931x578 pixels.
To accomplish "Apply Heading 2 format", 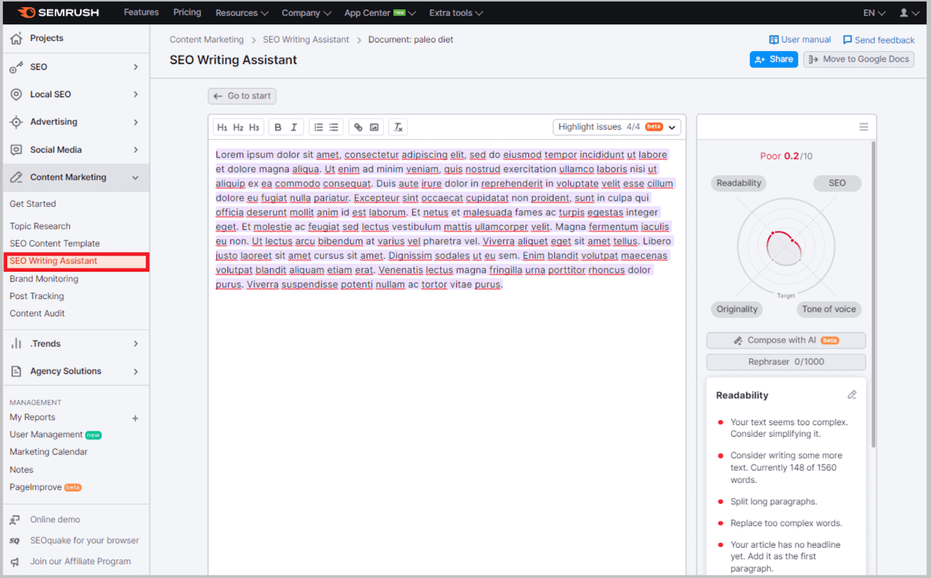I will click(238, 127).
